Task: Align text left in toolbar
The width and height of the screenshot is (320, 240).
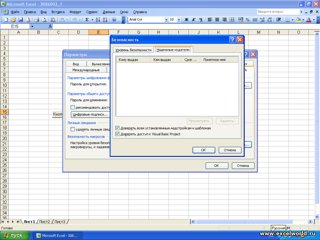Action: [x=210, y=20]
